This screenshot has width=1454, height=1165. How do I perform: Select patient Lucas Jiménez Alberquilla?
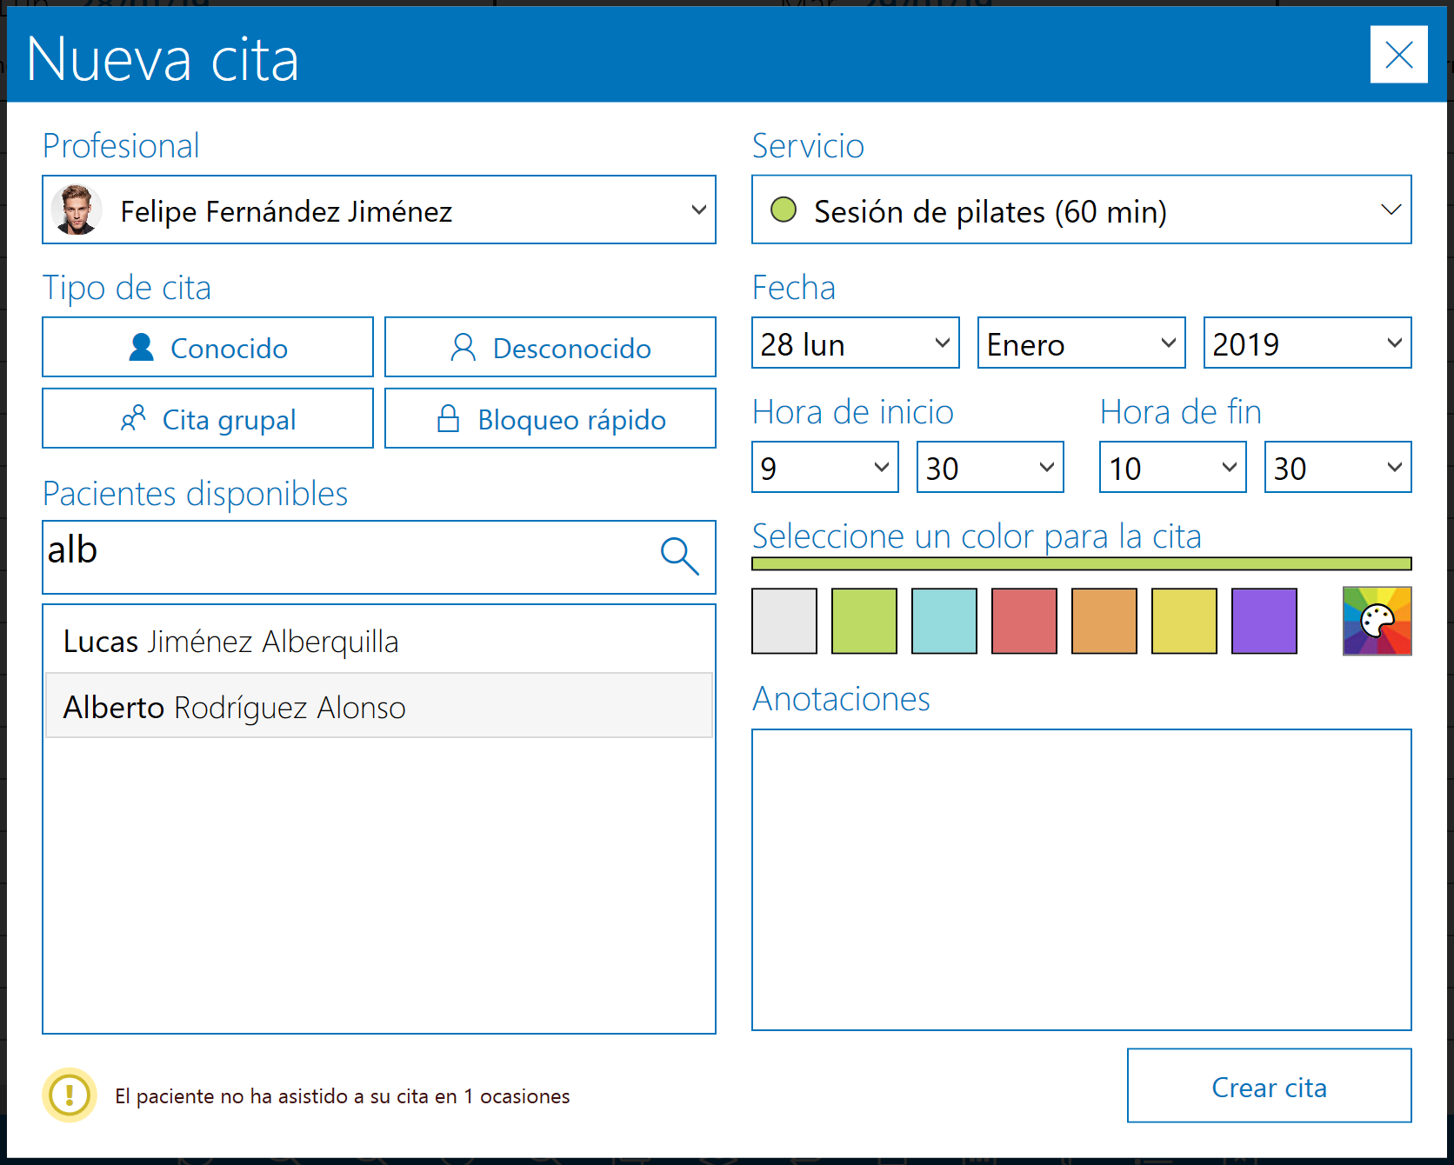pos(231,642)
